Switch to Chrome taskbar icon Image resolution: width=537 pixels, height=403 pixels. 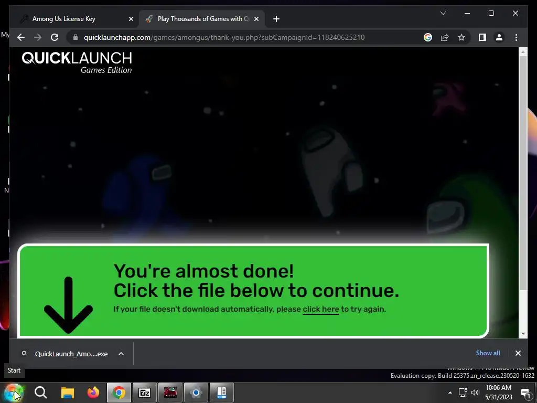pos(119,393)
